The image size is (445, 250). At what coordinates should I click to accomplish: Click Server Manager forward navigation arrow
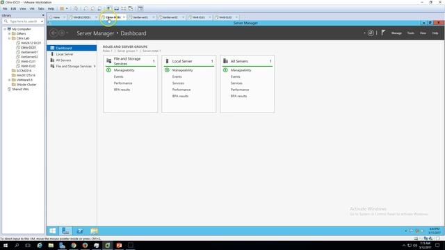[62, 33]
